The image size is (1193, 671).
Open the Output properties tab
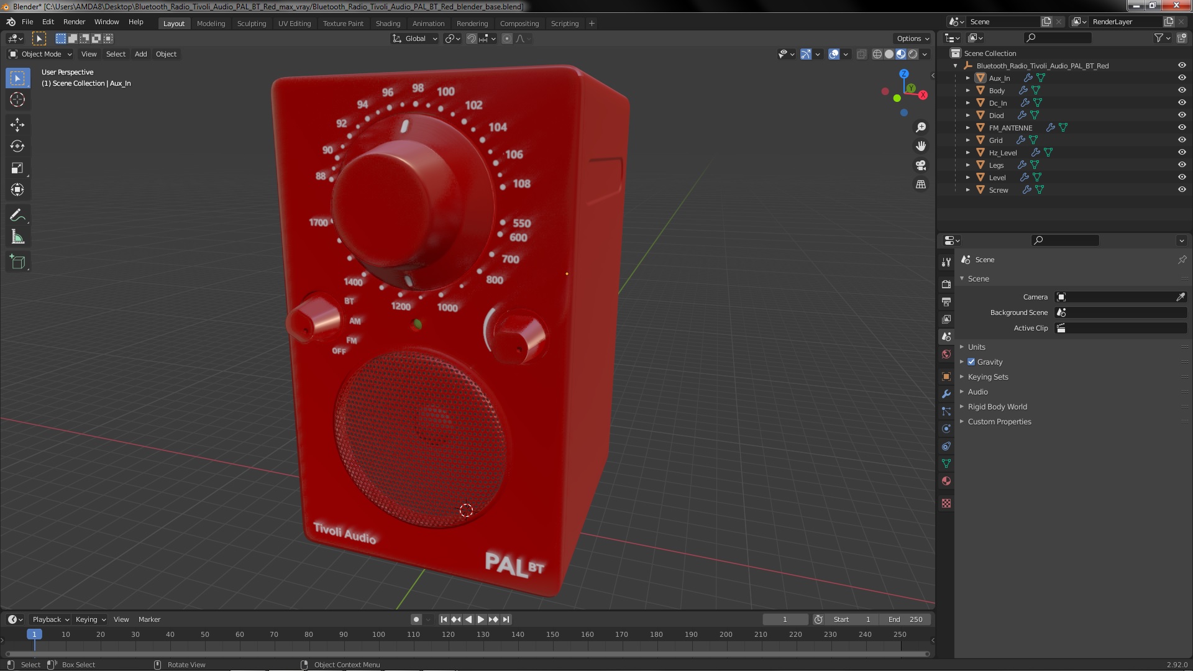click(x=946, y=301)
